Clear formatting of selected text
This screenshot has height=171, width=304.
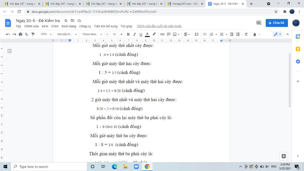click(x=246, y=34)
